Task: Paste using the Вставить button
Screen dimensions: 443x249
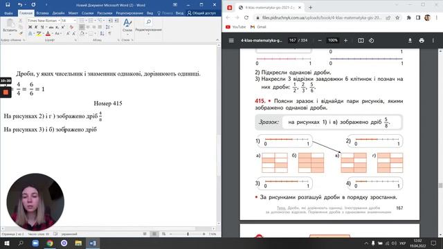Action: click(x=10, y=26)
